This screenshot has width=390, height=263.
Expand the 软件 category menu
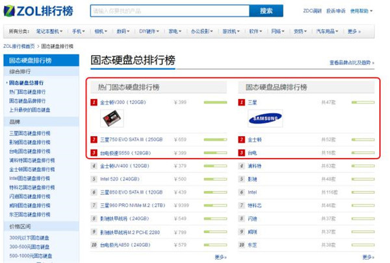pyautogui.click(x=255, y=31)
